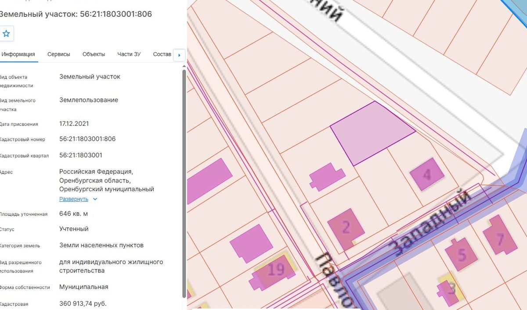Switch to the Сервисы tab
Viewport: 527px width, 310px height.
click(59, 54)
